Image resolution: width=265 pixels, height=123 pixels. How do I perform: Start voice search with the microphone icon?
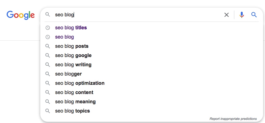(242, 15)
